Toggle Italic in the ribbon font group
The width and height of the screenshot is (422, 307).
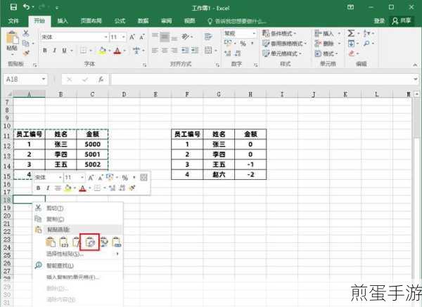(55, 51)
